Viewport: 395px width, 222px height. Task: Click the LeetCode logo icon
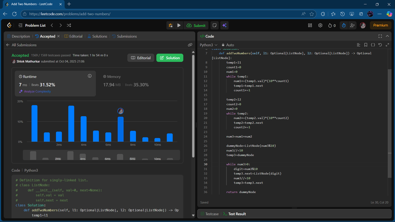(9, 25)
